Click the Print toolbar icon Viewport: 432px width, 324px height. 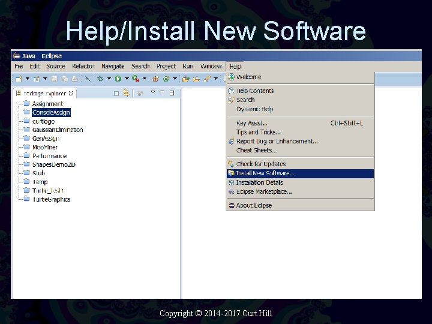click(74, 79)
